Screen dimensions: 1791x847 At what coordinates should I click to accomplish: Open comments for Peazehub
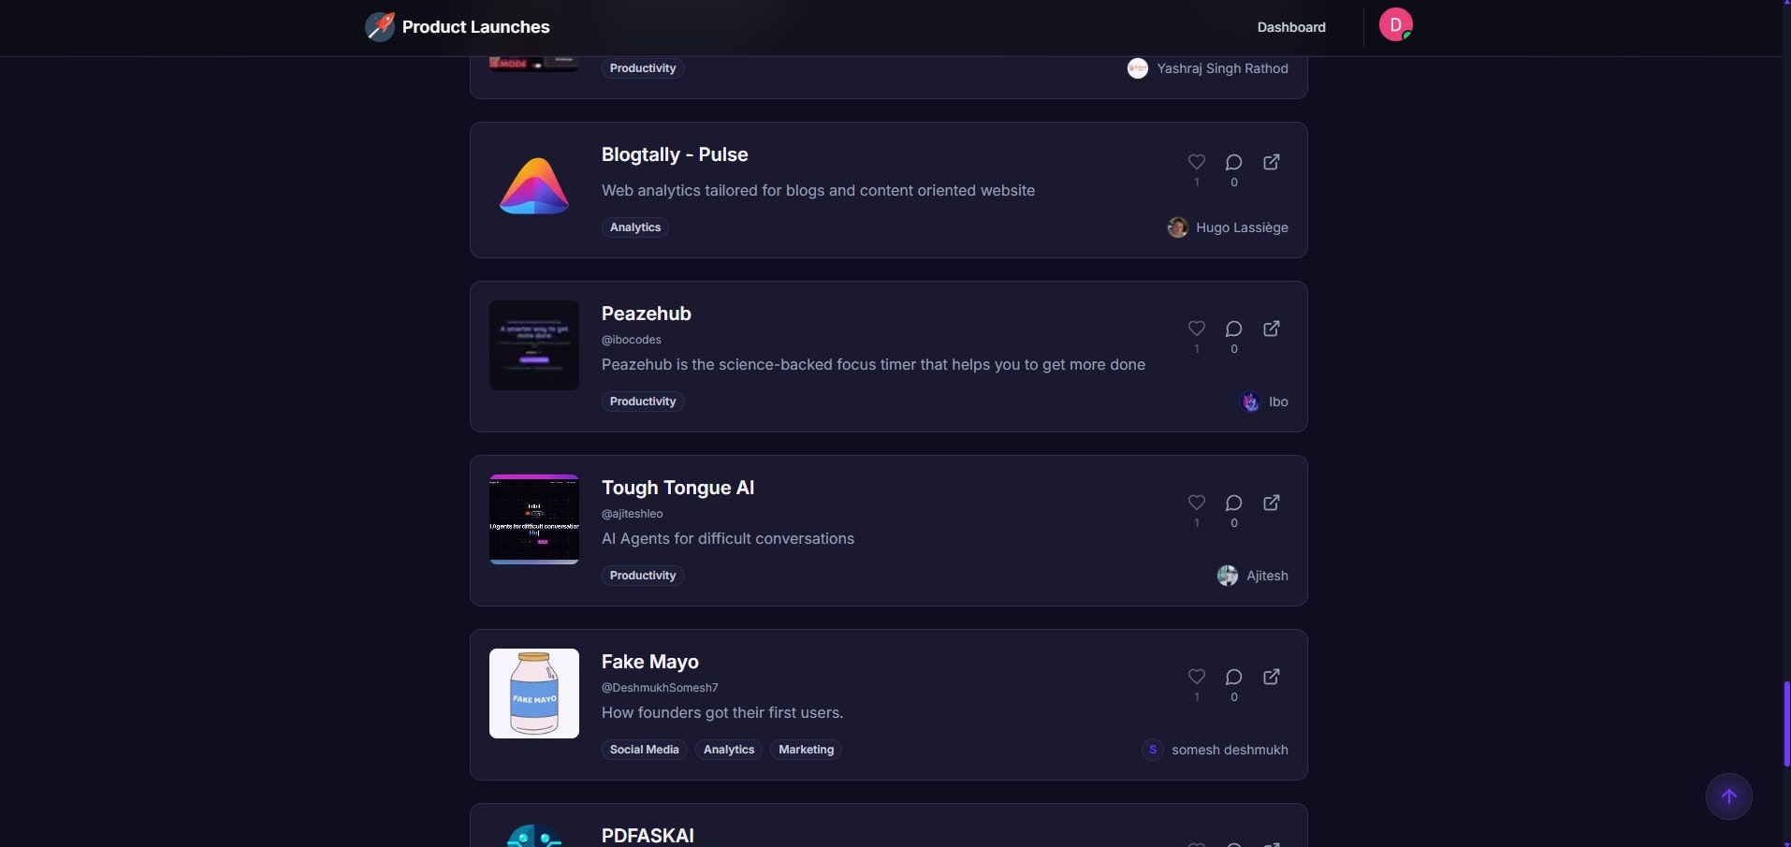(x=1233, y=329)
